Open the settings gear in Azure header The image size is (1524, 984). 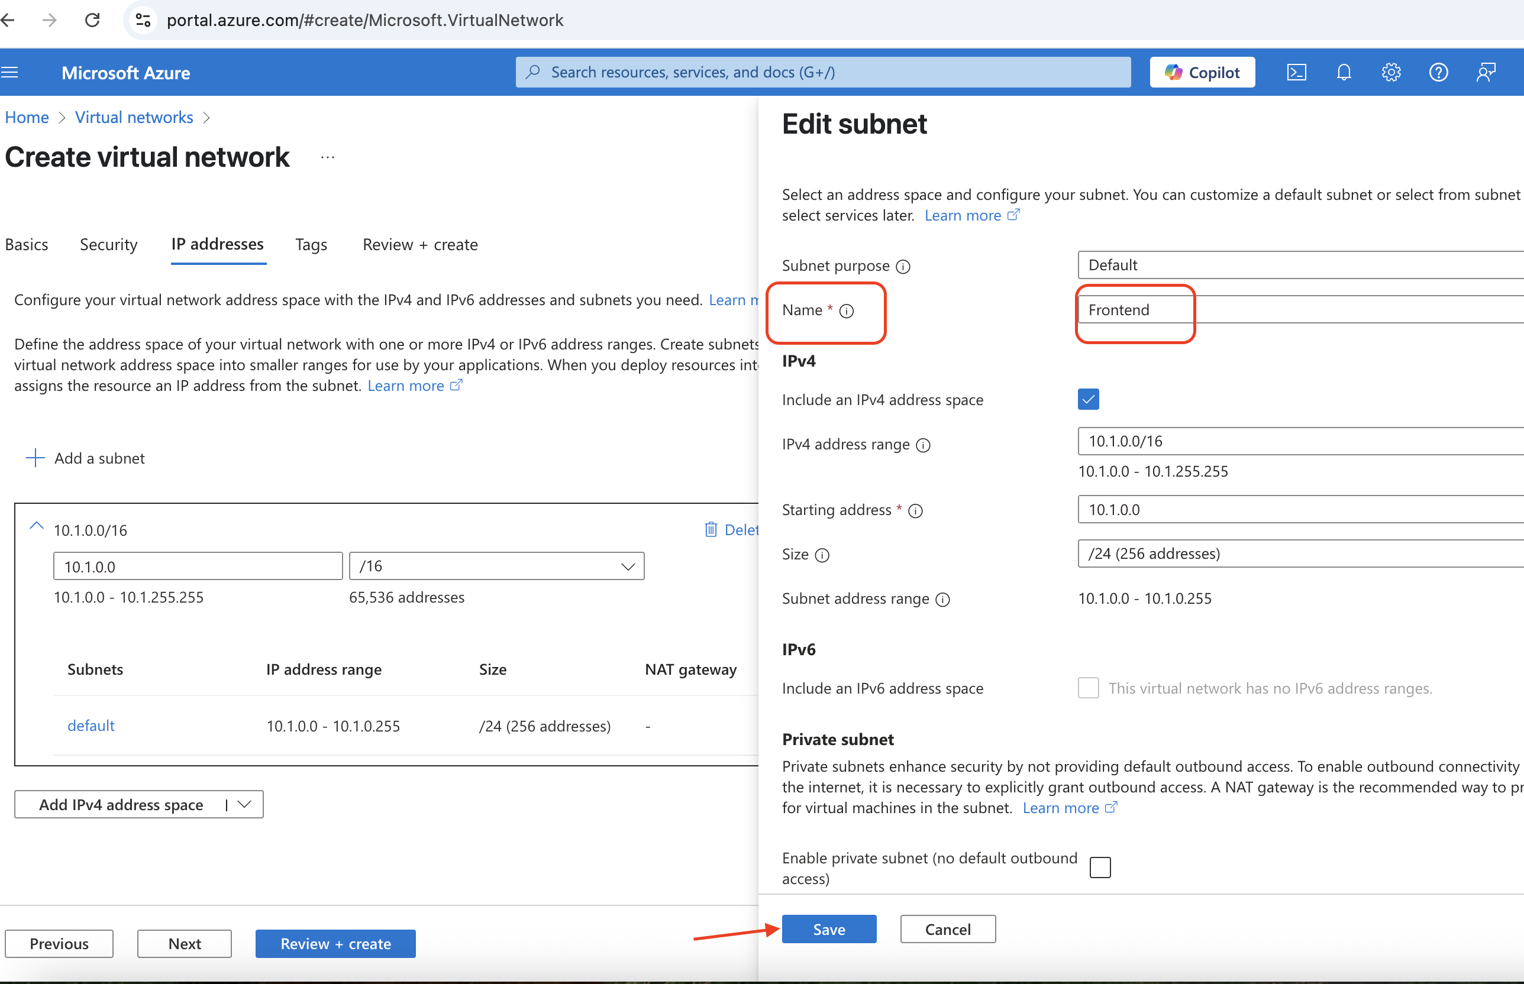[x=1391, y=72]
